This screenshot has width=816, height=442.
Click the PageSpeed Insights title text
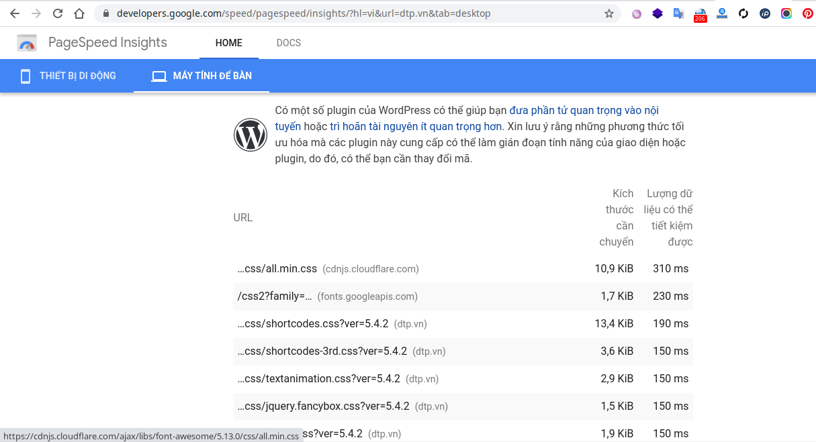coord(107,42)
